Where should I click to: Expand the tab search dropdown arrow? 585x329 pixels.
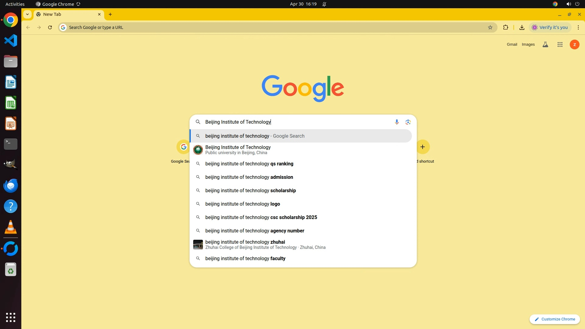[x=27, y=14]
